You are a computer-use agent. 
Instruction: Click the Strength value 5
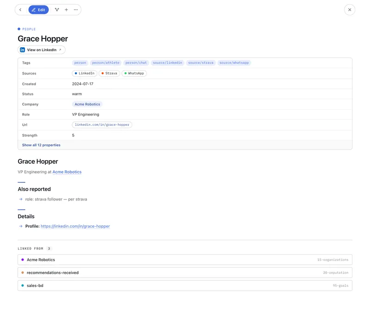pos(73,135)
